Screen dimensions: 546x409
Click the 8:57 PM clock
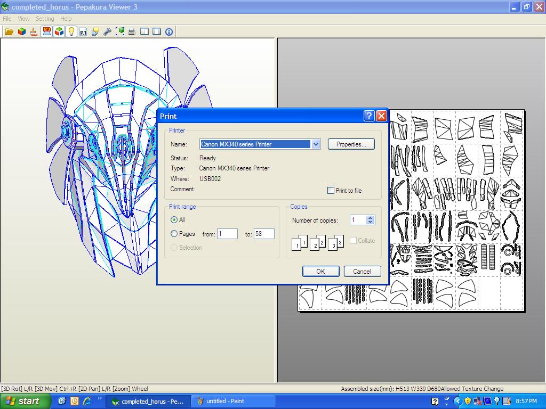coord(526,401)
